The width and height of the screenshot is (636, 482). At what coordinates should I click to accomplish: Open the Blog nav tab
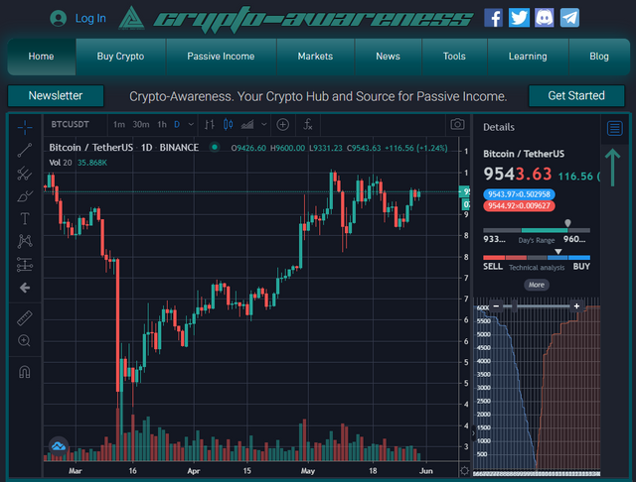599,57
